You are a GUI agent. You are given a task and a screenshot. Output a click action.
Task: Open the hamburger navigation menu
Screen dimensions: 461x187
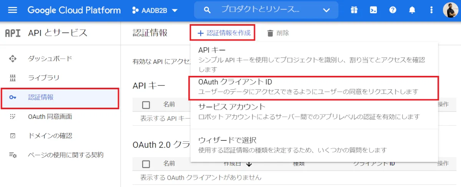pos(13,10)
